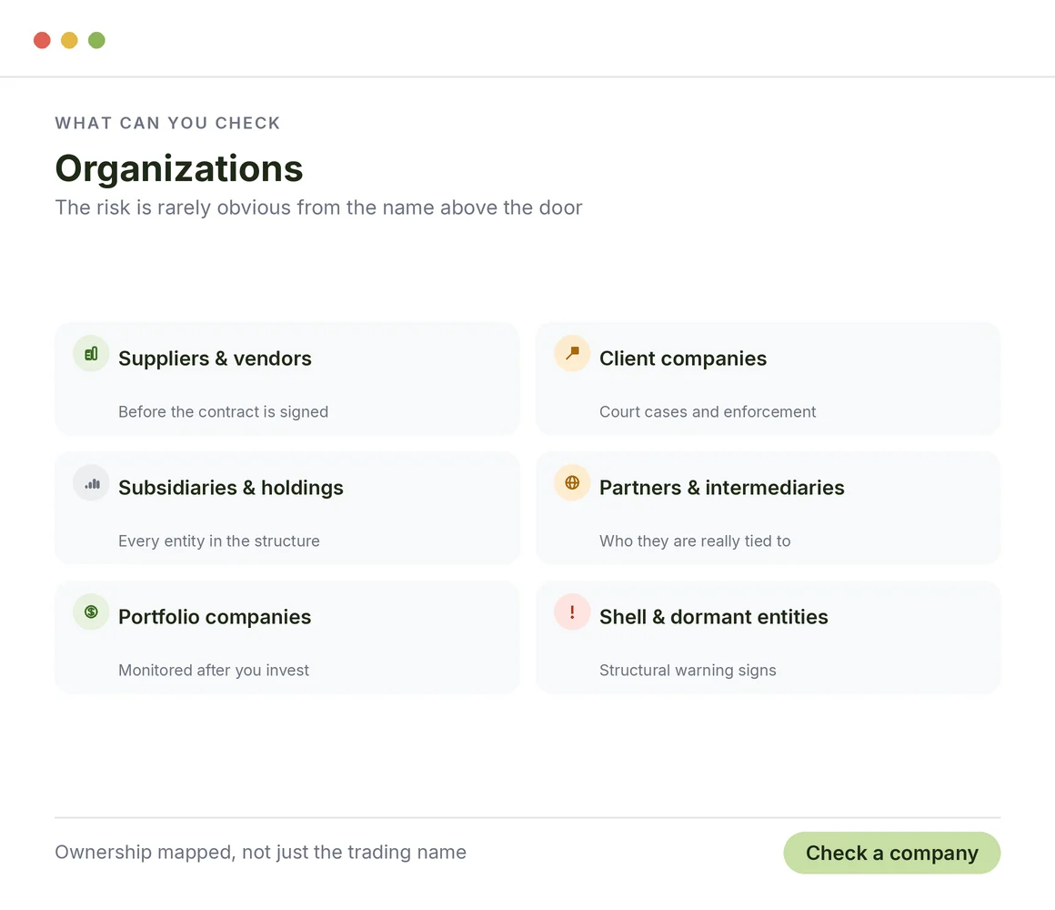Click the text 'Who they are really tied to'

[695, 541]
